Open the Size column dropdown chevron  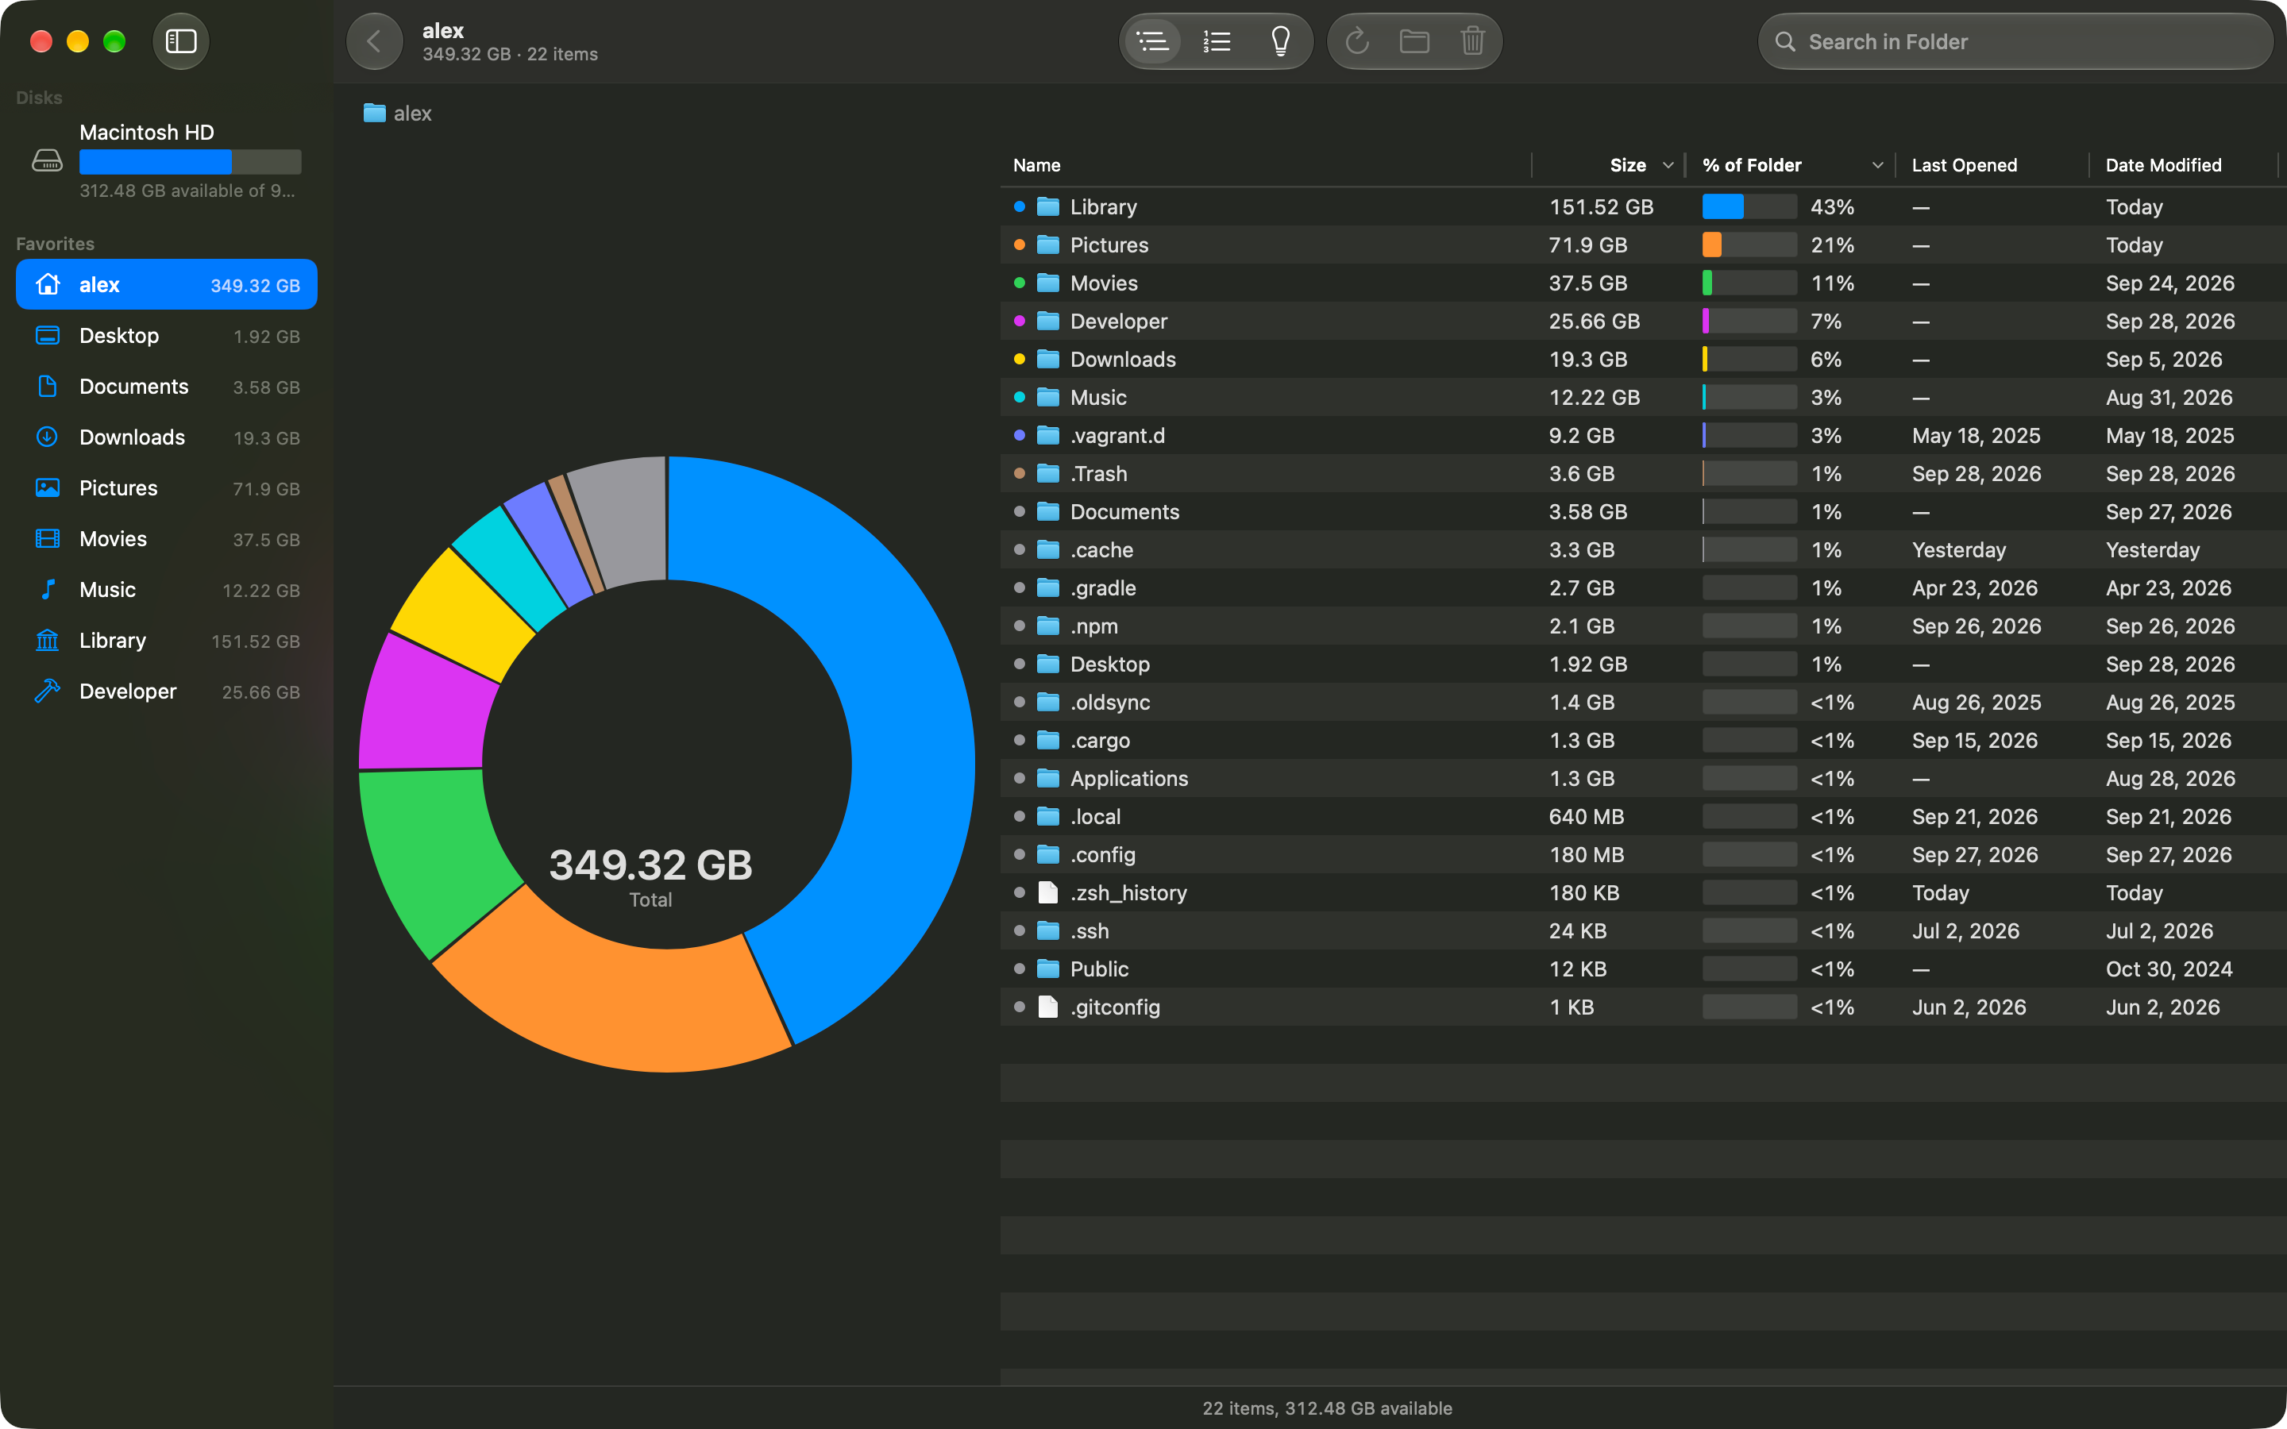pos(1668,165)
